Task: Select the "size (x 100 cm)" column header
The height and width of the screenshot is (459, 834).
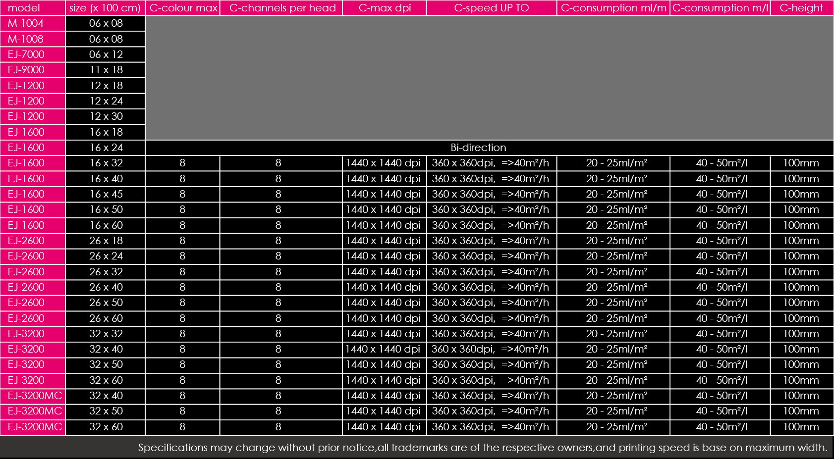Action: pyautogui.click(x=105, y=8)
